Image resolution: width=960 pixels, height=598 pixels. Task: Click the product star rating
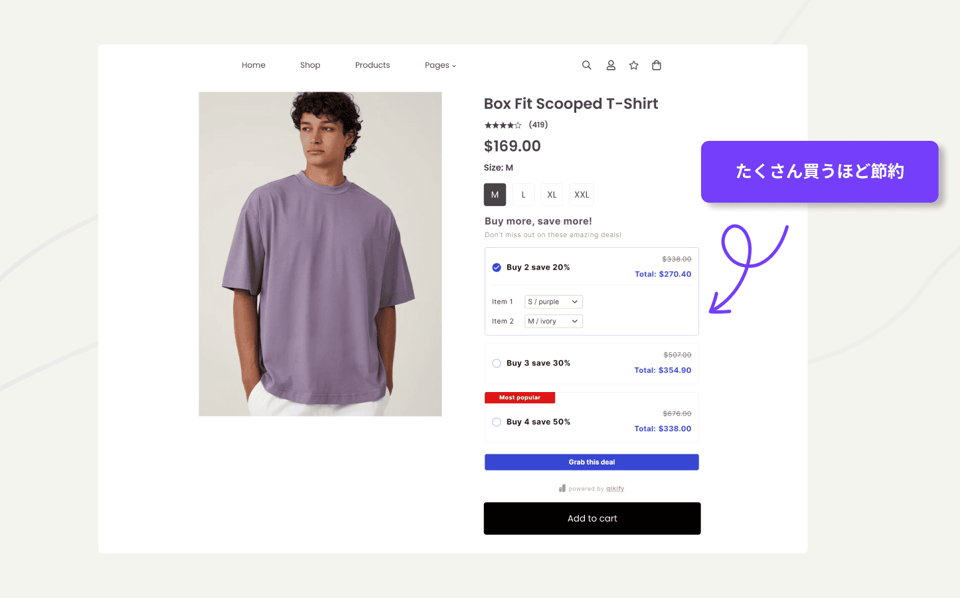[503, 125]
